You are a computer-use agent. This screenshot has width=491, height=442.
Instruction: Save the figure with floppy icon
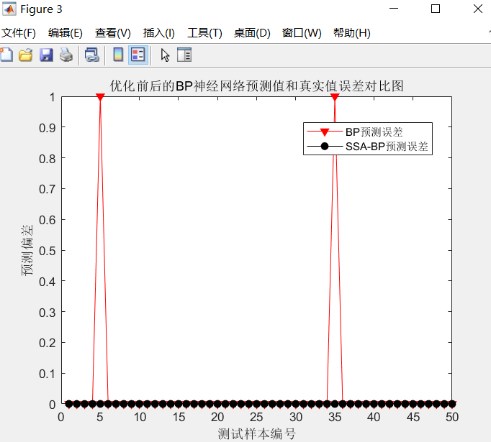click(x=46, y=55)
